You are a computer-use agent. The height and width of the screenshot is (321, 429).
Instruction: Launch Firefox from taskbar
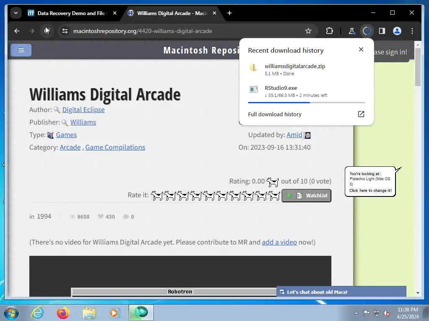63,313
